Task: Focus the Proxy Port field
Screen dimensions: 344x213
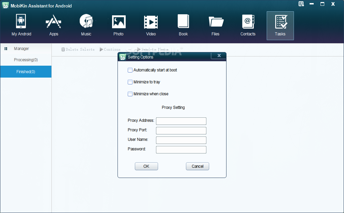Action: (181, 131)
